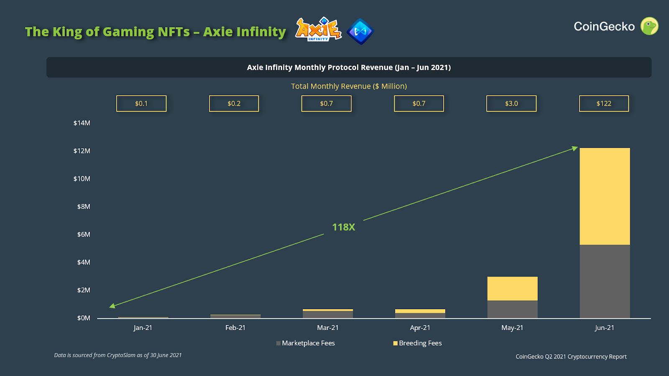Click the Mar-21 gray bar segment
The width and height of the screenshot is (669, 376).
(x=328, y=315)
